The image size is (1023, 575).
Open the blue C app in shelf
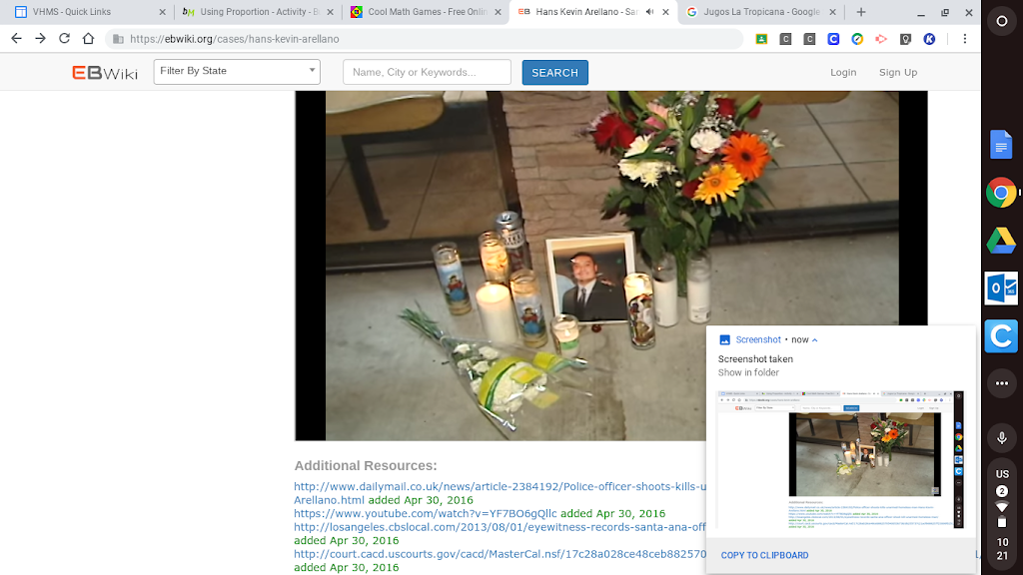1001,336
